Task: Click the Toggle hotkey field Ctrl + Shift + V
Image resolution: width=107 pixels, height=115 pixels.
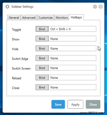Action: pos(72,29)
